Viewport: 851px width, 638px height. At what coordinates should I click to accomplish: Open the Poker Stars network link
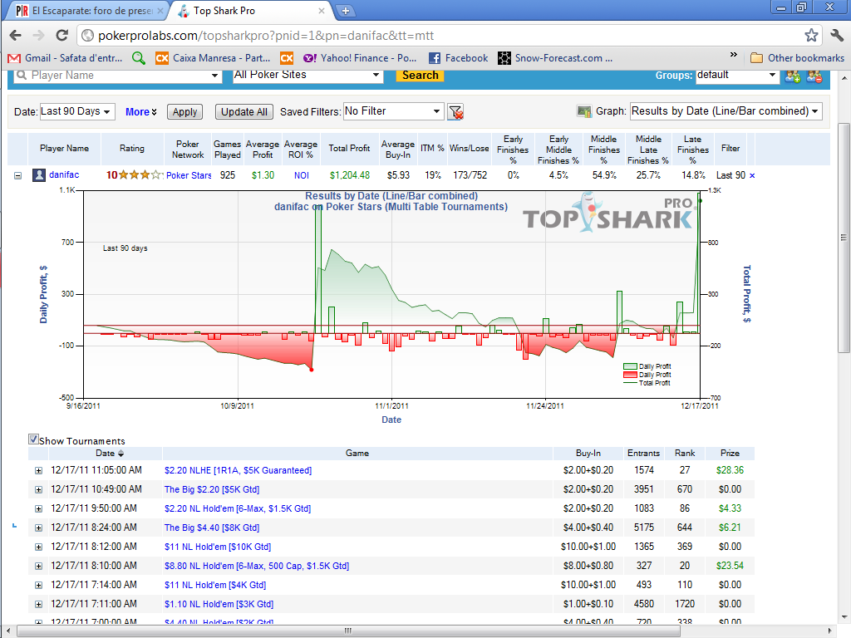pos(189,175)
